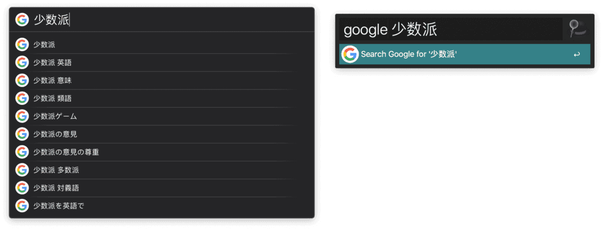Click the Google icon beside '少数派 対義語'
Viewport: 603px width, 229px height.
pos(22,188)
